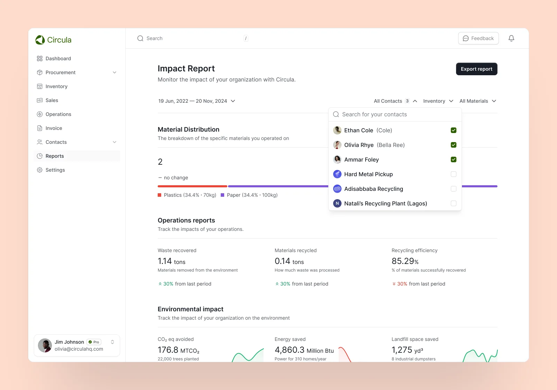Click the top Search field
The width and height of the screenshot is (557, 390).
coord(193,38)
